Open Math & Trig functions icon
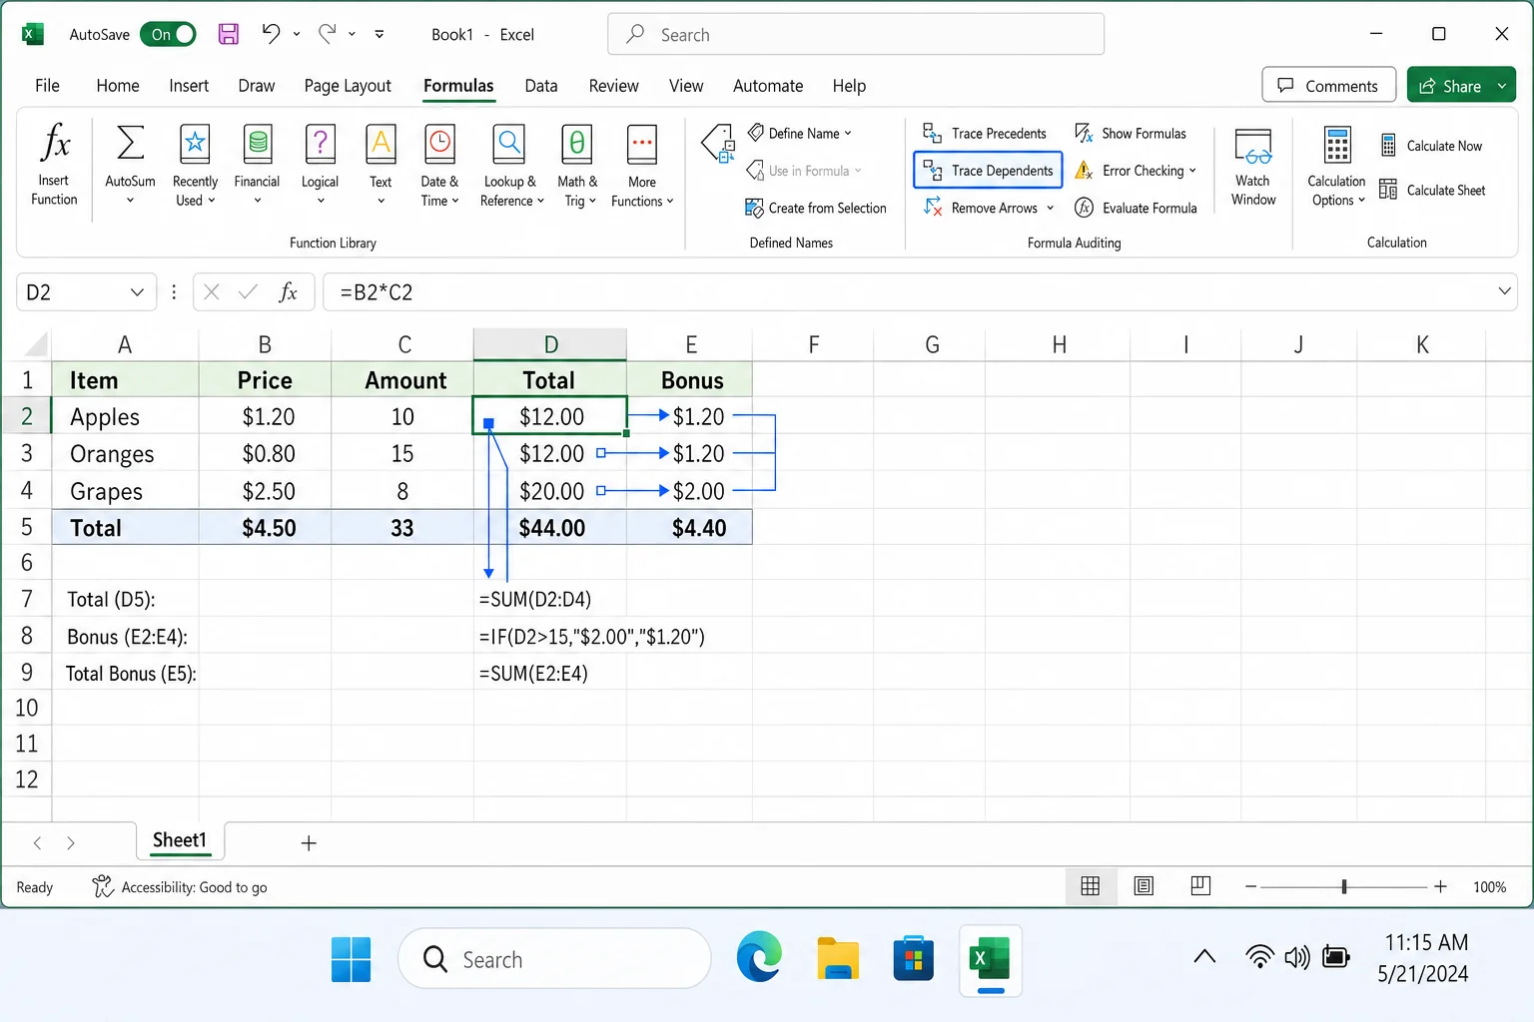The height and width of the screenshot is (1022, 1534). pos(577,143)
